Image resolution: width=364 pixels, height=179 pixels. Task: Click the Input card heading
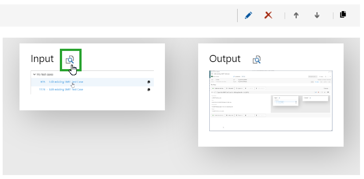(x=42, y=59)
